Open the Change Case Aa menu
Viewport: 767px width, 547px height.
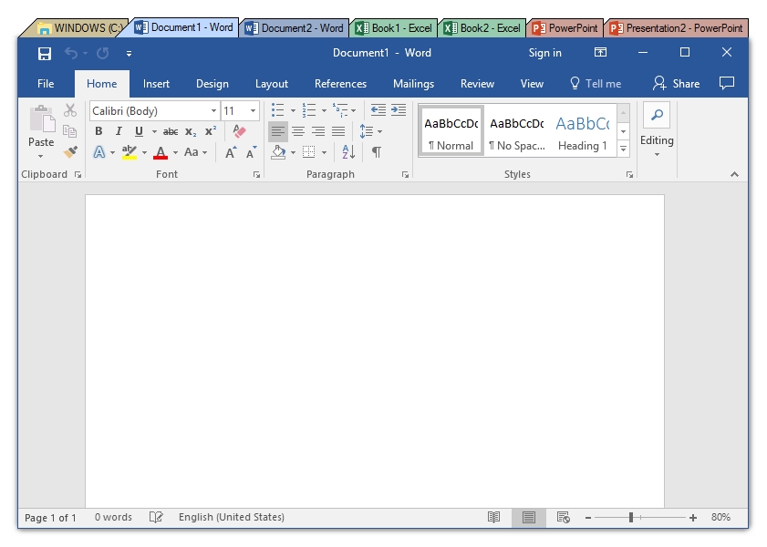click(195, 152)
